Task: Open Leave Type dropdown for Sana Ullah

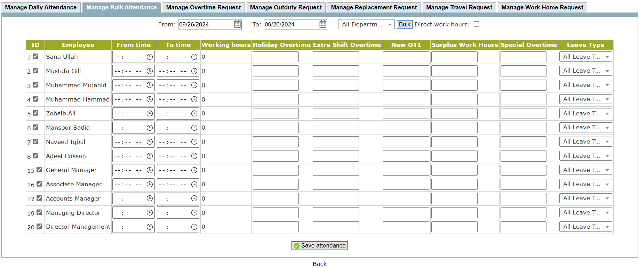Action: point(585,57)
